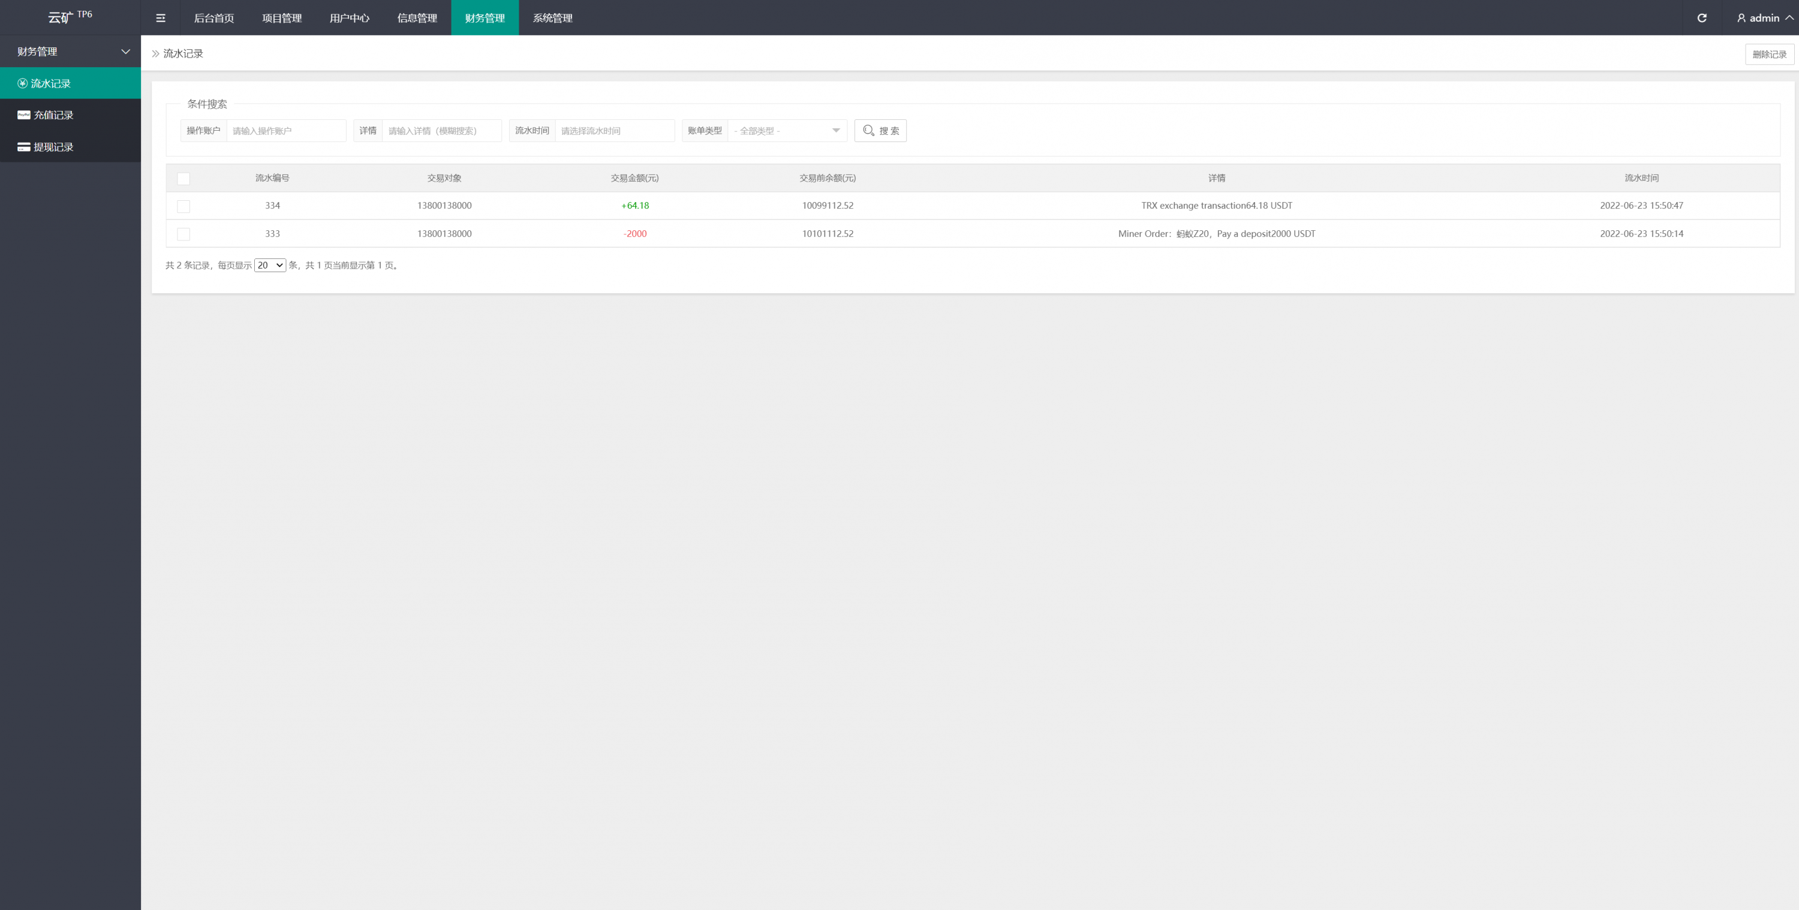Viewport: 1799px width, 910px height.
Task: Open the 账单类型 全部类型 dropdown
Action: [x=786, y=131]
